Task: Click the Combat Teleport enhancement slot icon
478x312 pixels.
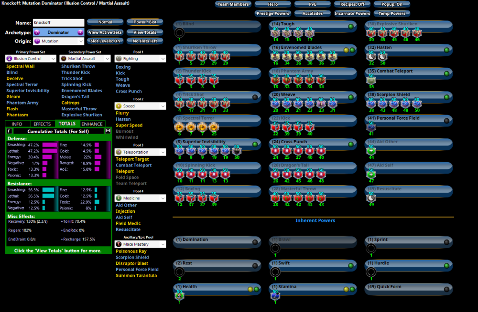Action: [x=371, y=80]
